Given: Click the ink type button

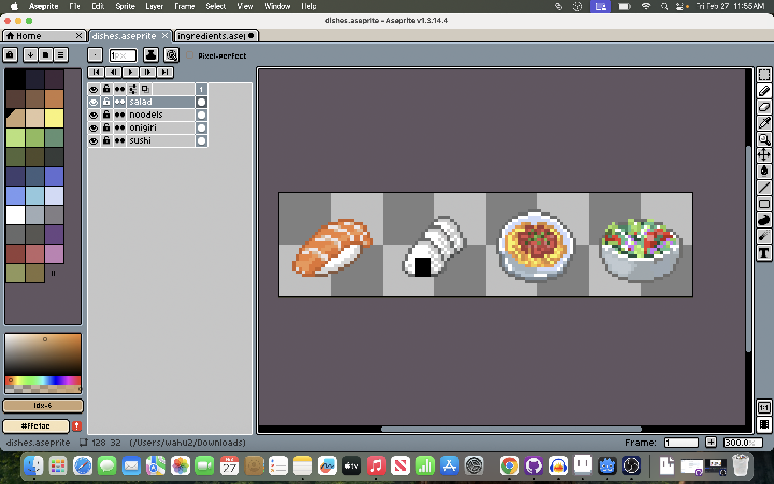Looking at the screenshot, I should tap(151, 55).
